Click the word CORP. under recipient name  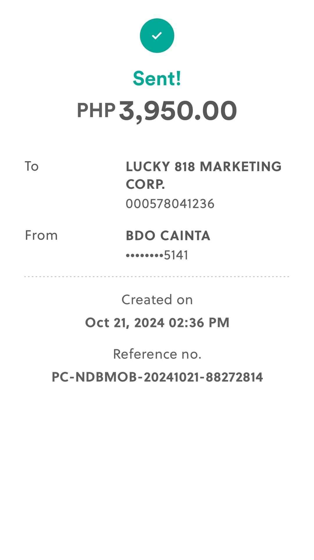point(145,184)
